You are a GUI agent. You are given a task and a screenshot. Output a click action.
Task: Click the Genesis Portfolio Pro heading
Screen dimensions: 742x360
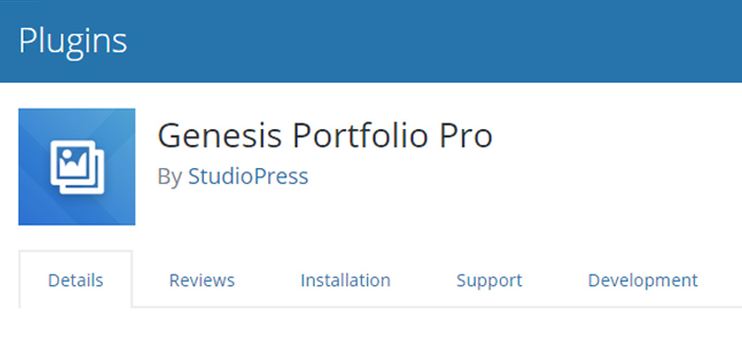click(x=326, y=136)
